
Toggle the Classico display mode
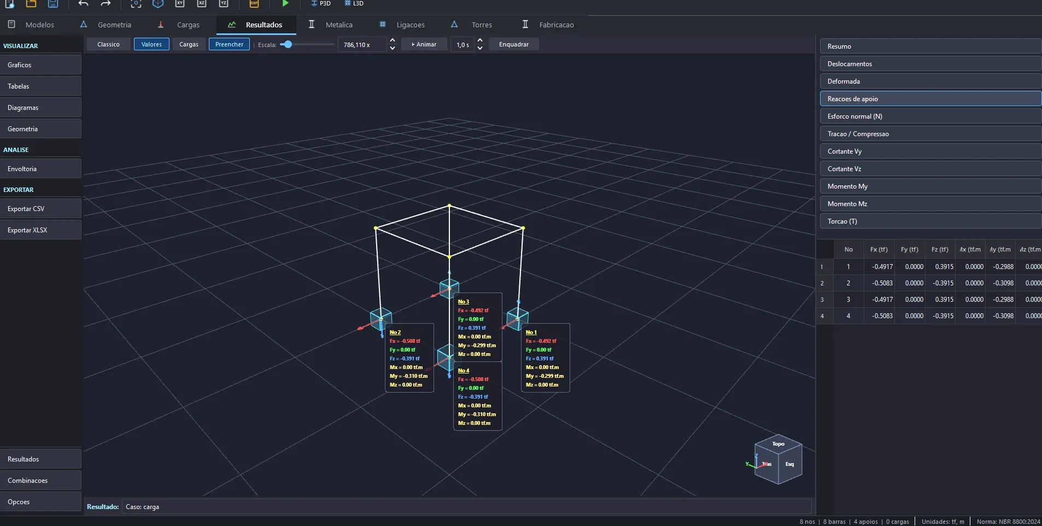[x=108, y=44]
